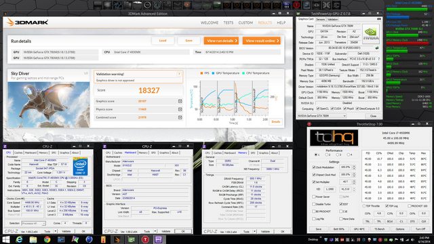Open the Mainboard tab in first CPU-Z
Image resolution: width=434 pixels, height=244 pixels.
click(31, 152)
